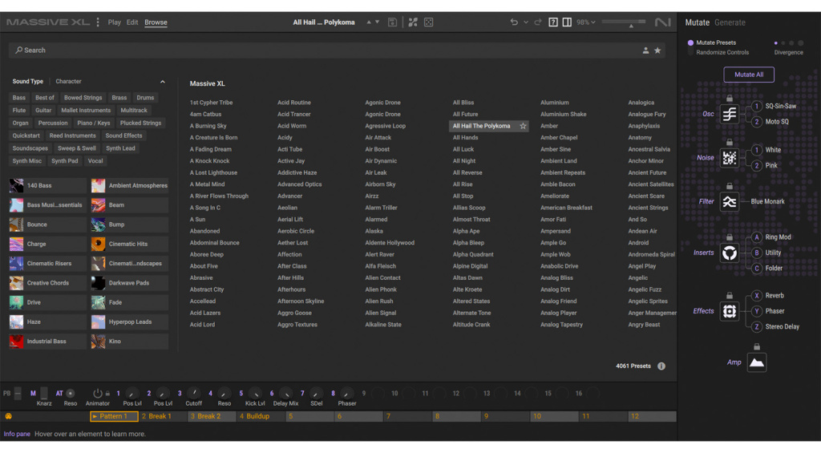Screen dimensions: 821x453
Task: Switch to the Edit tab
Action: click(x=132, y=22)
